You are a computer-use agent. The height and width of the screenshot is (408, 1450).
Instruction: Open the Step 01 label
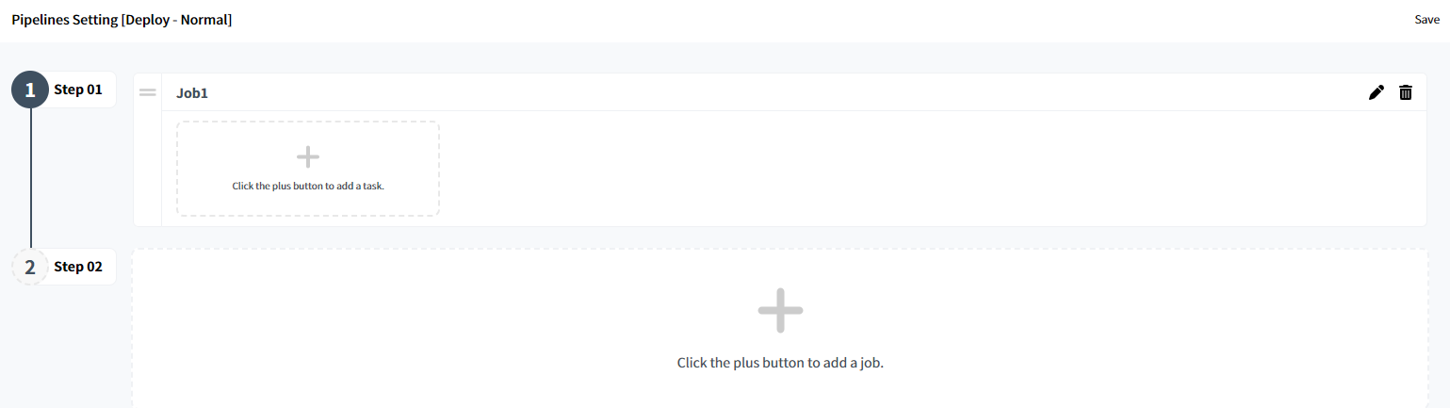(x=78, y=90)
